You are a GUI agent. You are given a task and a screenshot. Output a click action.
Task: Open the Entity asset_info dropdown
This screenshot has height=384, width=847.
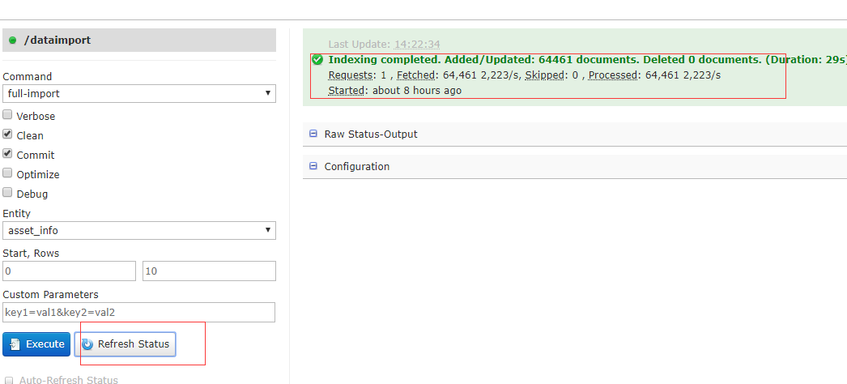(139, 230)
